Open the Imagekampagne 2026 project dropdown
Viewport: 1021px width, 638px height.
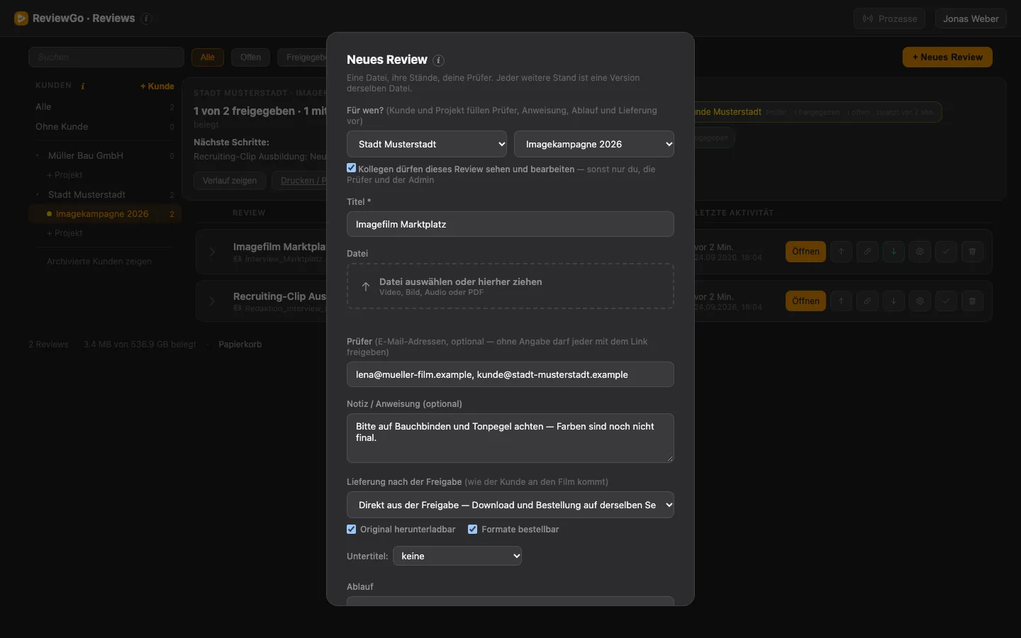594,144
